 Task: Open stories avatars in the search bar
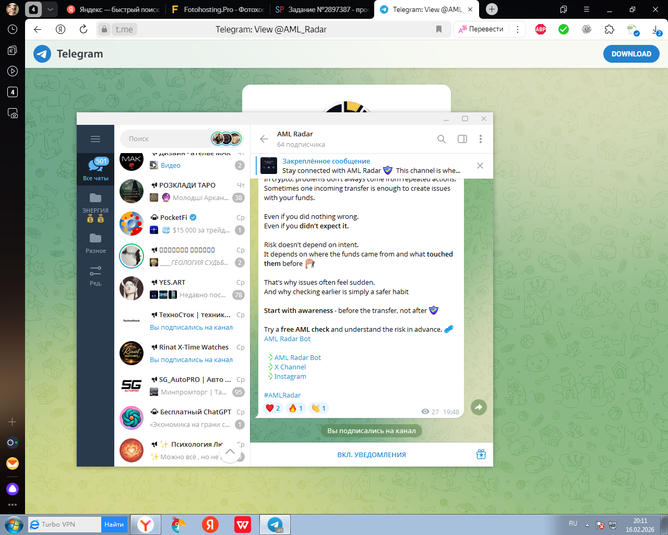[227, 139]
